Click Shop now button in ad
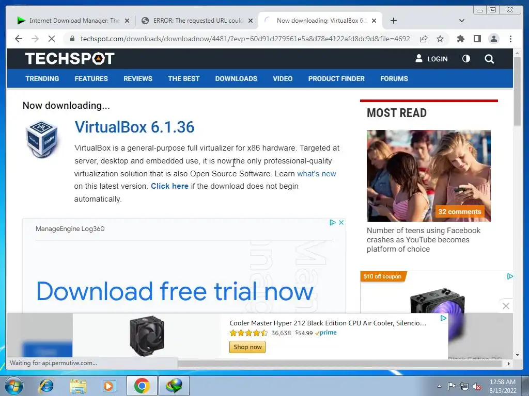This screenshot has width=529, height=396. pyautogui.click(x=247, y=347)
